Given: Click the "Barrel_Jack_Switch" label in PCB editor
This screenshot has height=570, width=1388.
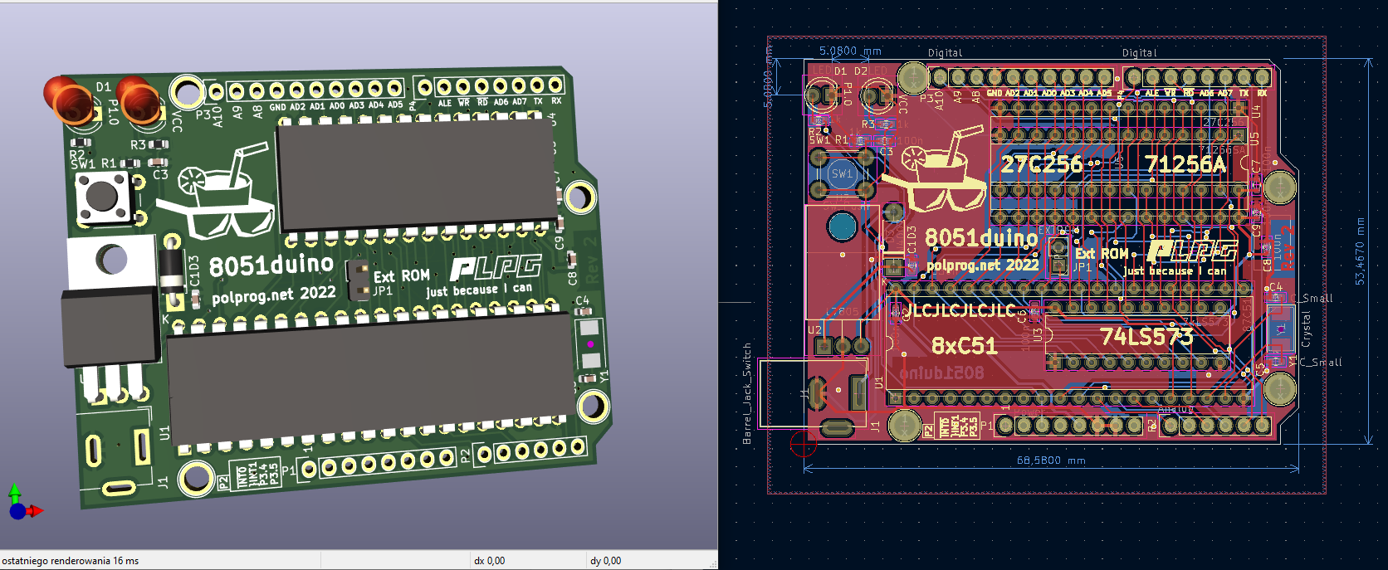Looking at the screenshot, I should tap(747, 393).
